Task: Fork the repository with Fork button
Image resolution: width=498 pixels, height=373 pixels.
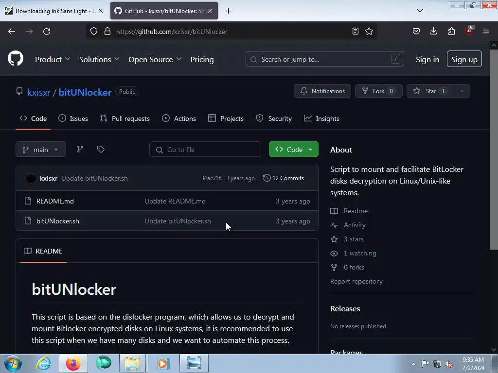Action: 378,91
